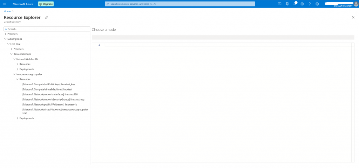Image resolution: width=359 pixels, height=168 pixels.
Task: Open the Feedback smiley icon
Action: (x=317, y=4)
